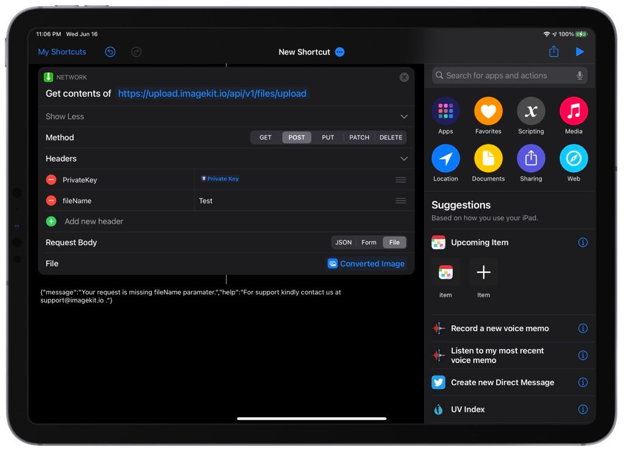Tap green plus to add header
This screenshot has height=452, width=624.
[x=51, y=221]
